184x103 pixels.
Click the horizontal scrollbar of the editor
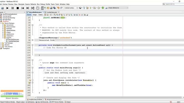pyautogui.click(x=109, y=97)
